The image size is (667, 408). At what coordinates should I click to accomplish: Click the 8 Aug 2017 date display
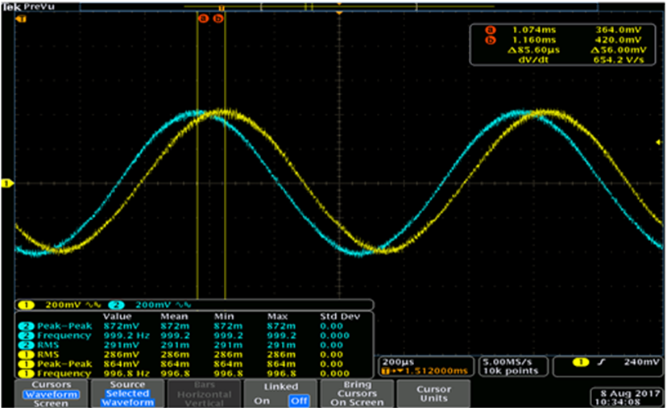(x=631, y=393)
